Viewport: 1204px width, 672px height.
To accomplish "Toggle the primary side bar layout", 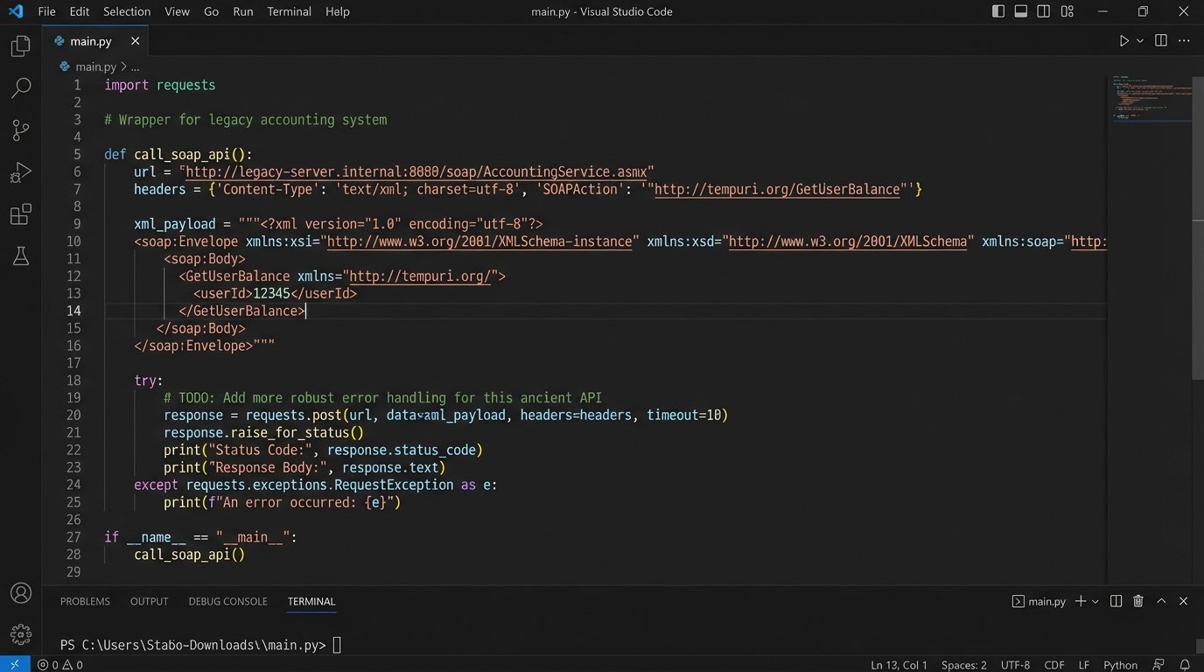I will (x=998, y=11).
